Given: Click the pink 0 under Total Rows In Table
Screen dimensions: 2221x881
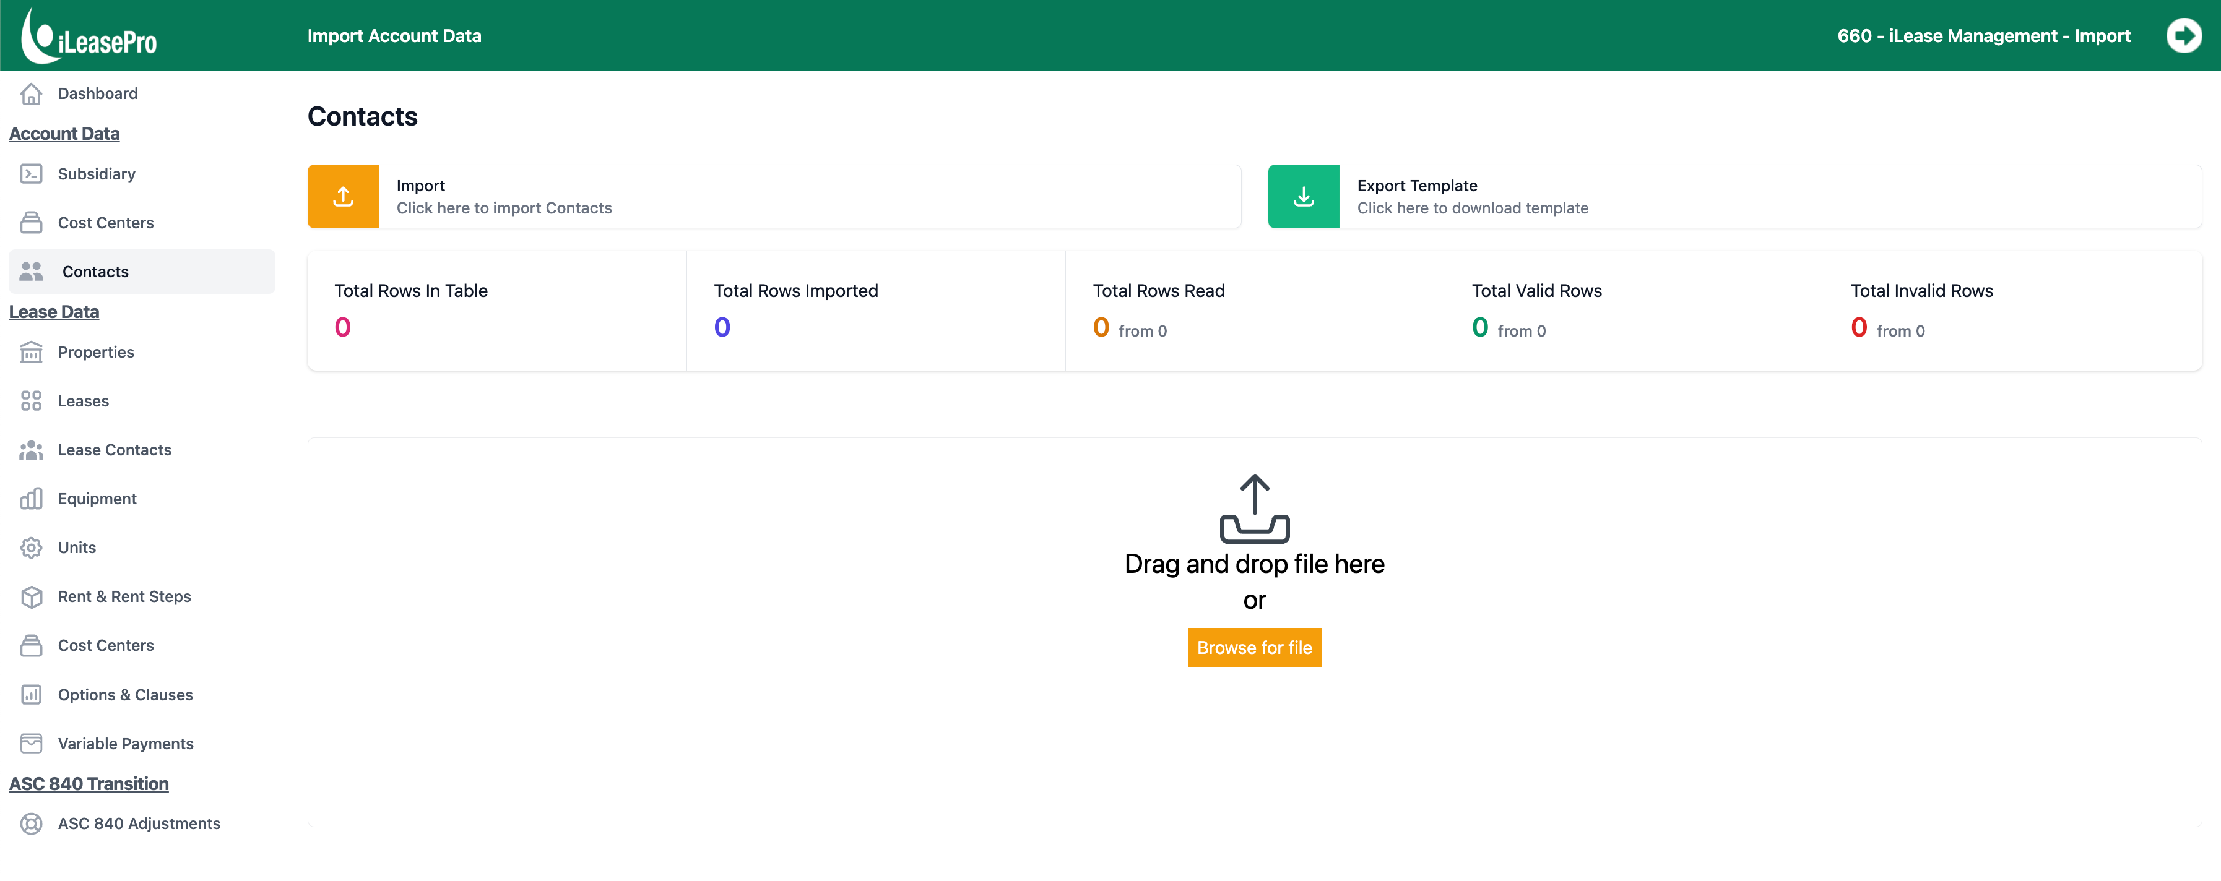Looking at the screenshot, I should [342, 327].
